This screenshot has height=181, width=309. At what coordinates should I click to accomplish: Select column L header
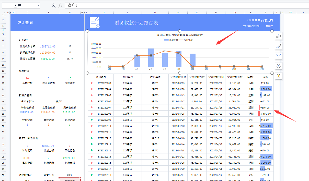(128, 13)
